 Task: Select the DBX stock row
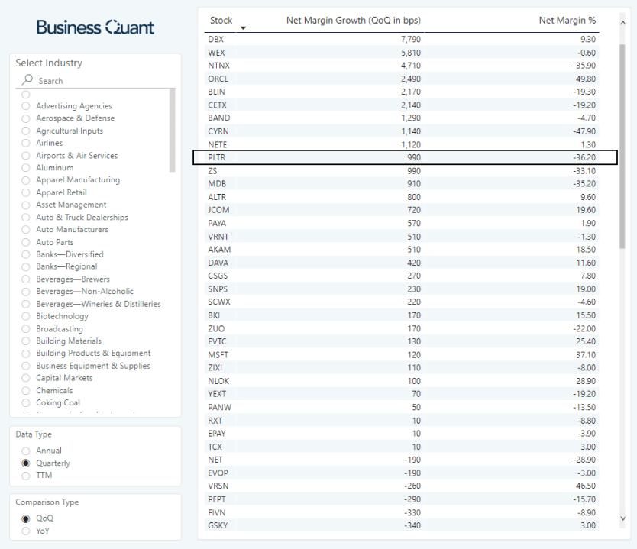(x=402, y=40)
